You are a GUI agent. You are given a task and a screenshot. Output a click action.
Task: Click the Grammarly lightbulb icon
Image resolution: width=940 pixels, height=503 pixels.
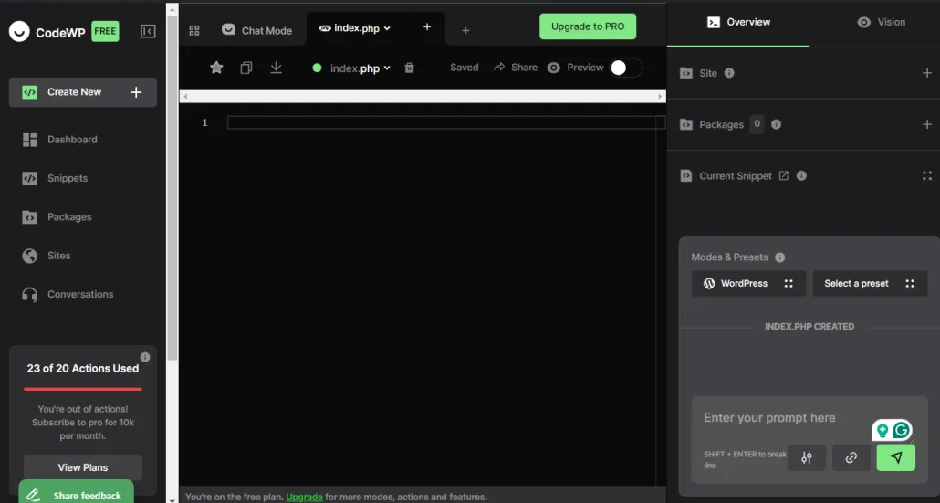click(x=883, y=430)
